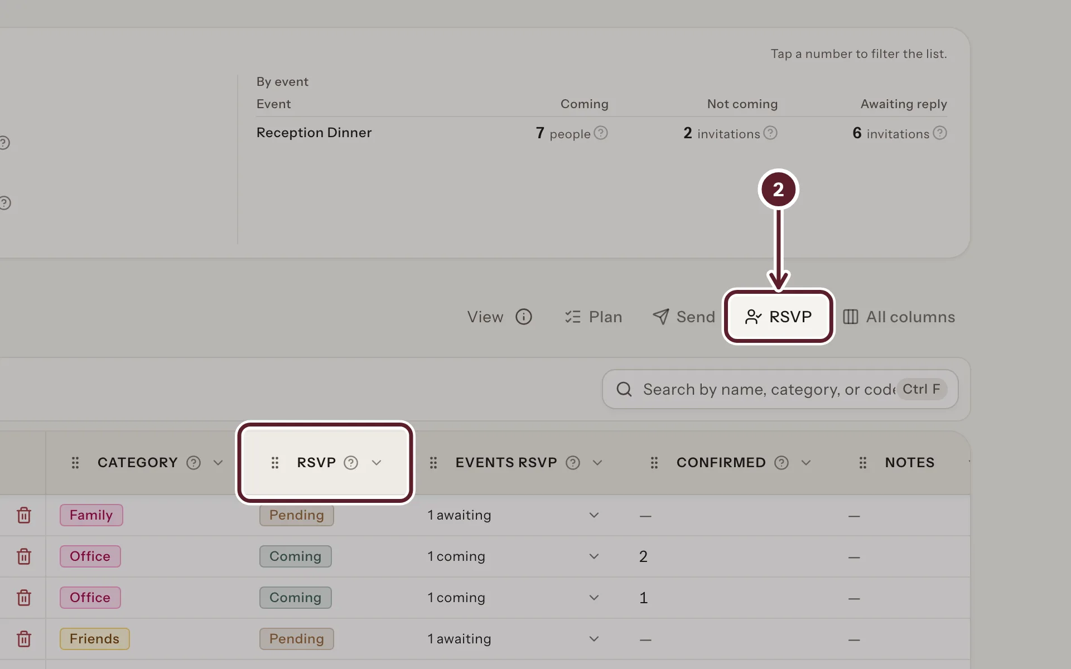Screen dimensions: 1071x669
Task: Open EVENTS RSVP header dropdown chevron
Action: tap(597, 463)
